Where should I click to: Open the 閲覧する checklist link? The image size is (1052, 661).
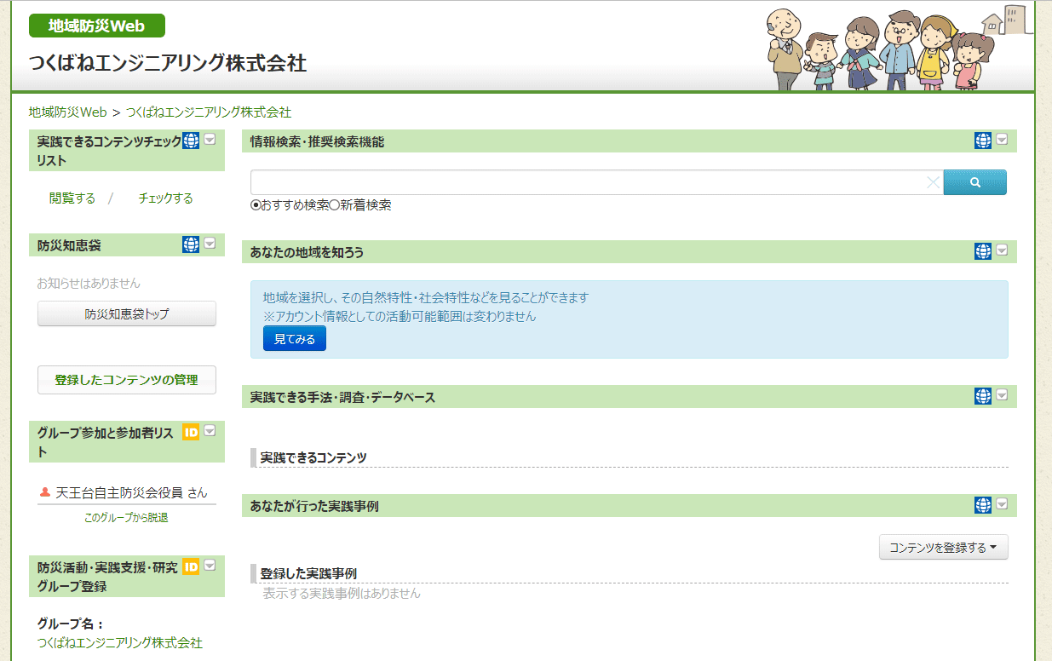72,198
